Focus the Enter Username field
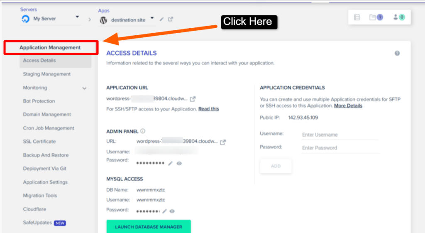The height and width of the screenshot is (233, 425). click(340, 135)
